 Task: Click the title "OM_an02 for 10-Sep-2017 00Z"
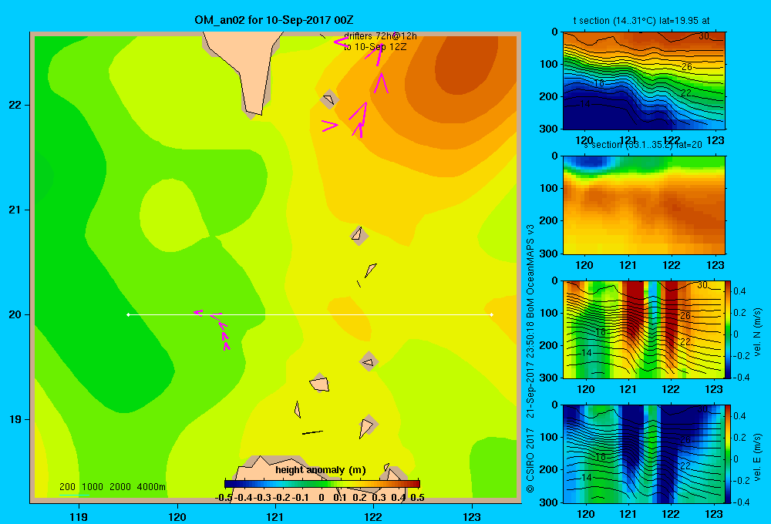point(274,20)
